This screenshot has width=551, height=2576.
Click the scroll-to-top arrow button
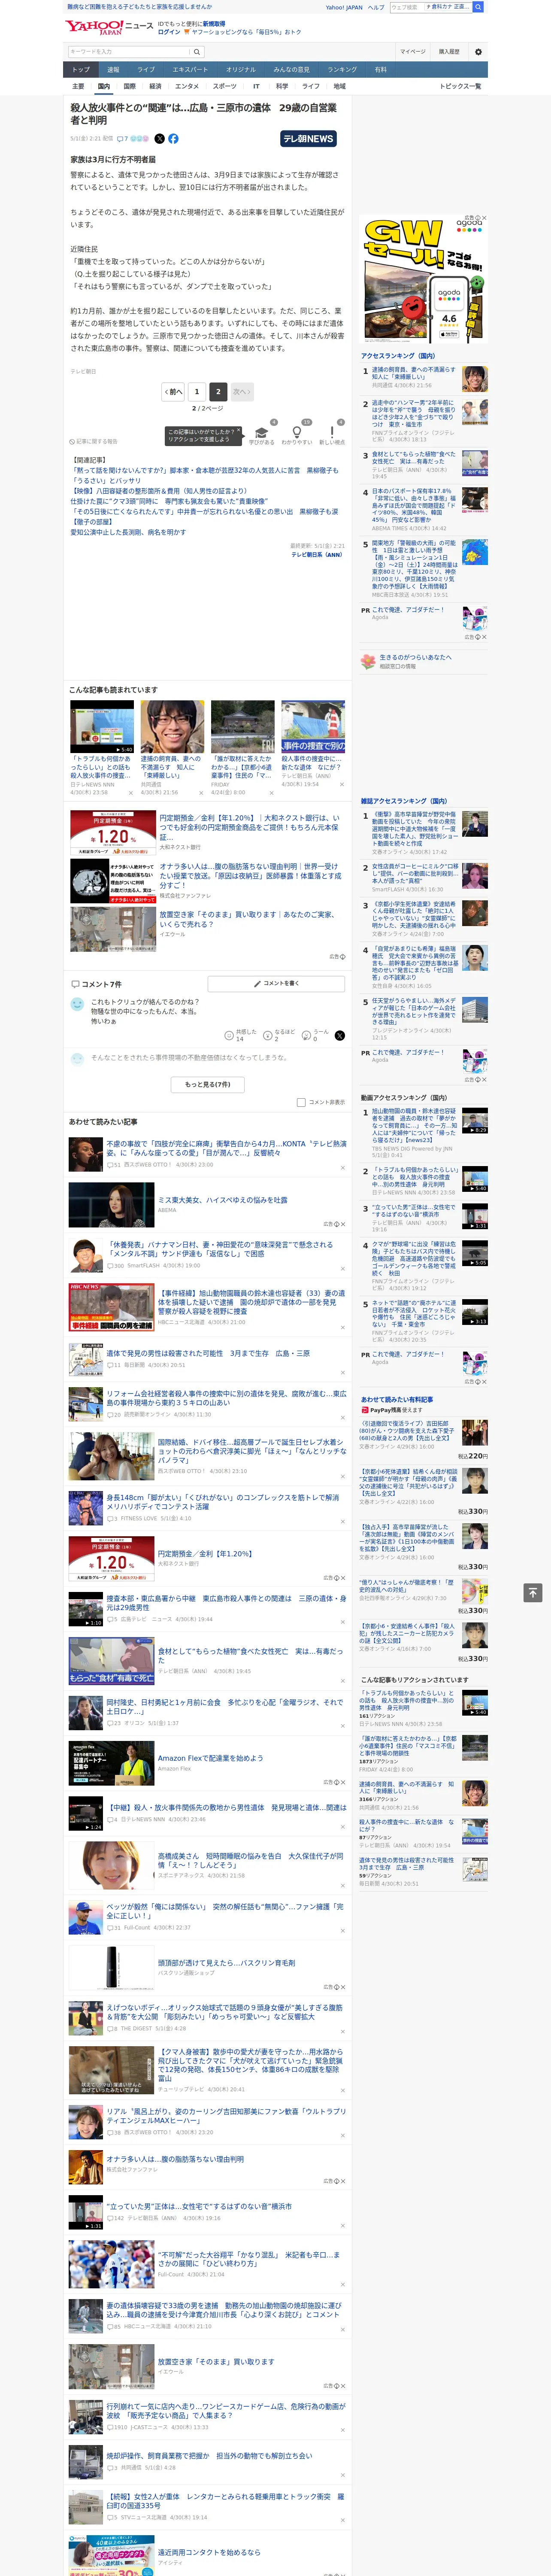point(533,1593)
